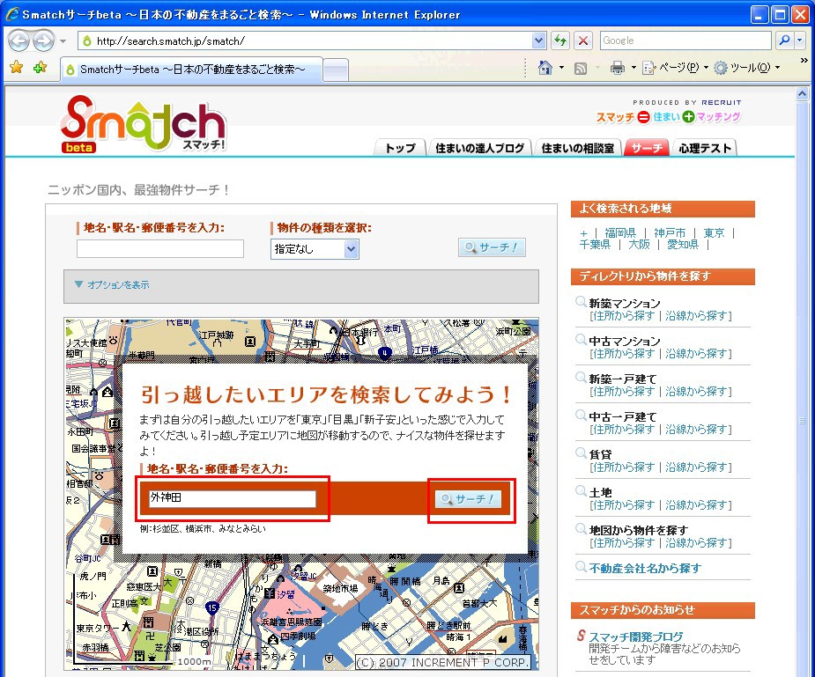Screen dimensions: 815x677
Task: Click the magnifier icon beside 新築マンション
Action: click(x=581, y=302)
